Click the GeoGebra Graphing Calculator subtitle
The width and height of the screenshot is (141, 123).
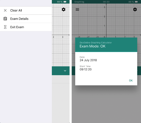[x=96, y=43]
